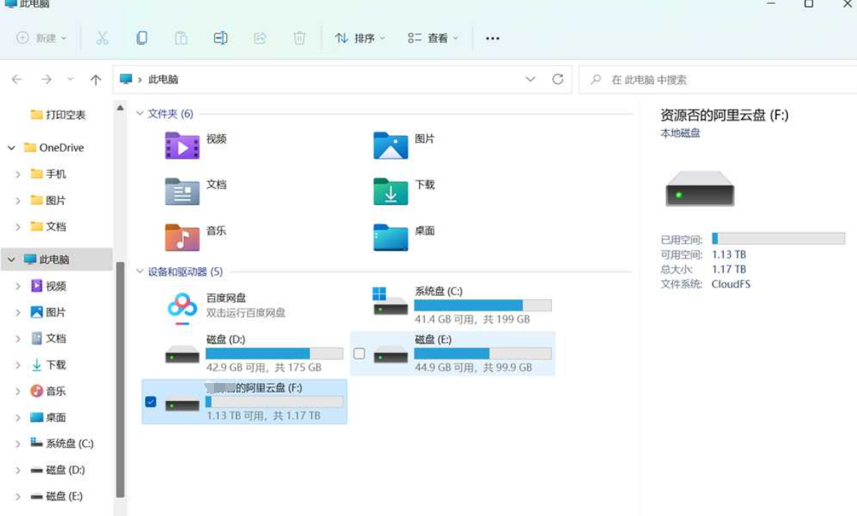Click the Copy icon in toolbar
The image size is (857, 516).
point(141,38)
